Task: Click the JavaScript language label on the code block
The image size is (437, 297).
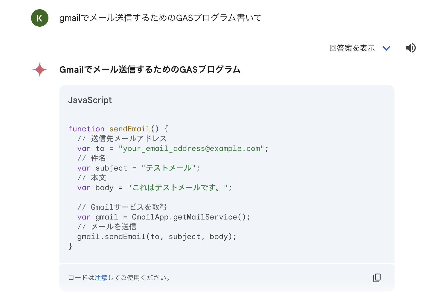Action: pyautogui.click(x=90, y=100)
